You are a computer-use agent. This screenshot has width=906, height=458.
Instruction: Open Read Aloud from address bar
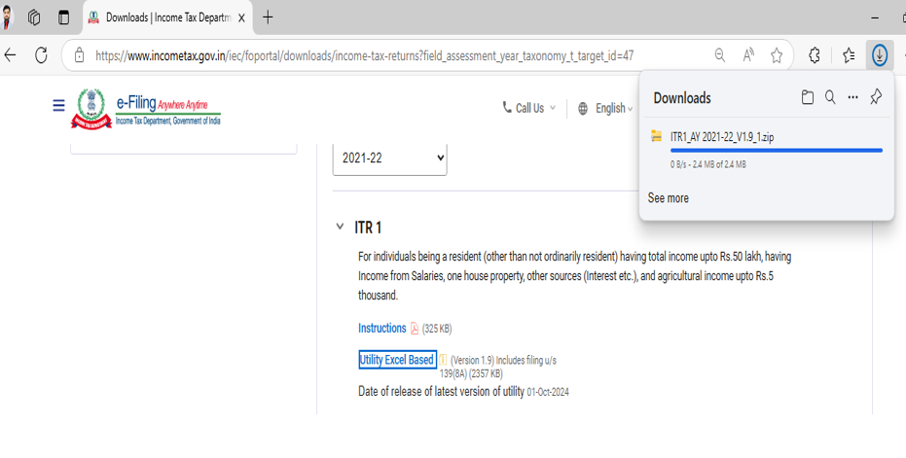tap(748, 55)
